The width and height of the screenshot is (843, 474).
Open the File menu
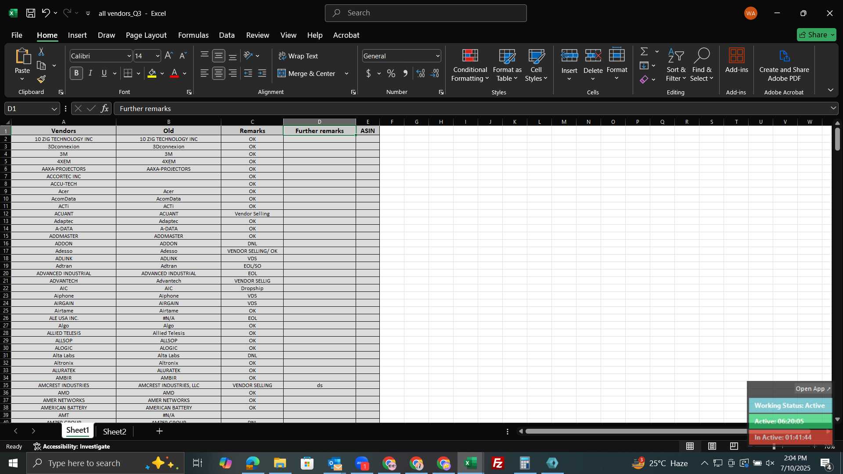pyautogui.click(x=17, y=35)
